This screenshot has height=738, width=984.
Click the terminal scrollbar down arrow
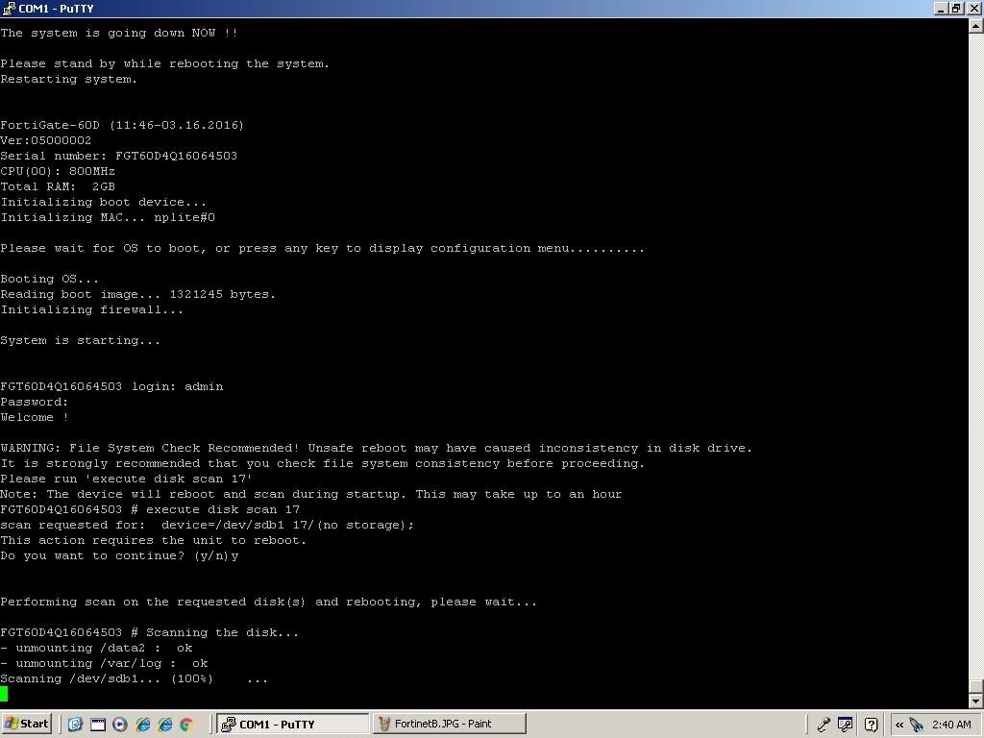coord(976,701)
